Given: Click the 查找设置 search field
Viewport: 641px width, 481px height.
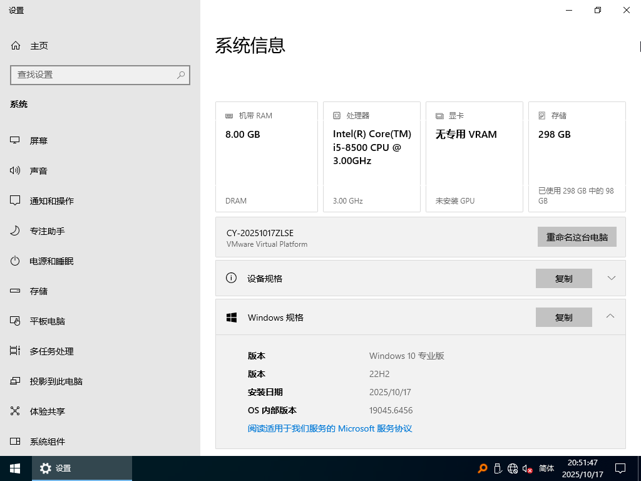Looking at the screenshot, I should point(93,75).
